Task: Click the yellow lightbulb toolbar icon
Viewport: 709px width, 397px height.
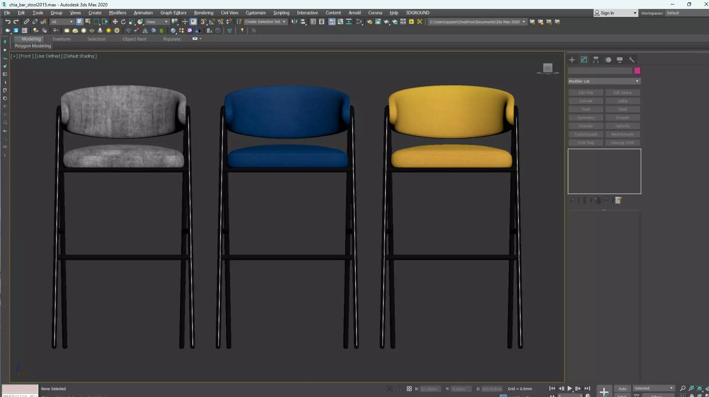Action: tap(242, 30)
